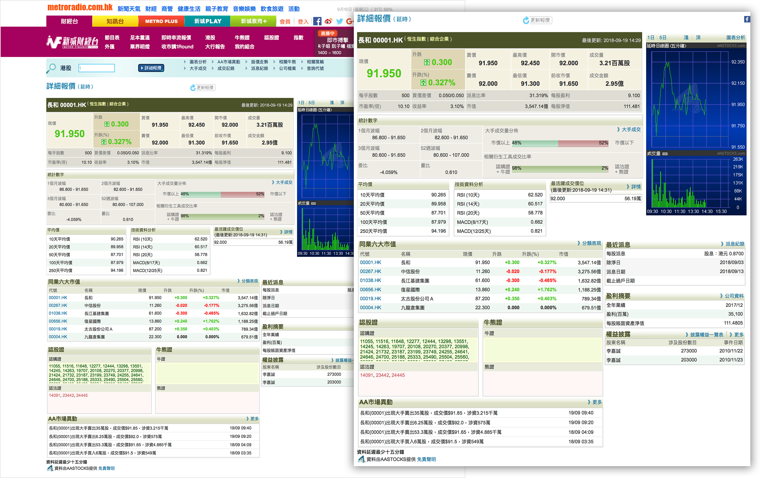Switch right chart to 5日 view
This screenshot has height=478, width=765.
(662, 38)
